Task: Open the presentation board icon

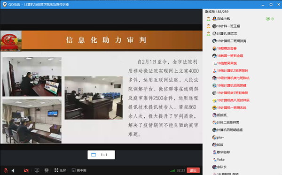Action: (x=47, y=170)
